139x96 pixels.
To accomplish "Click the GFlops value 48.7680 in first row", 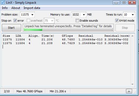I will [68, 40].
